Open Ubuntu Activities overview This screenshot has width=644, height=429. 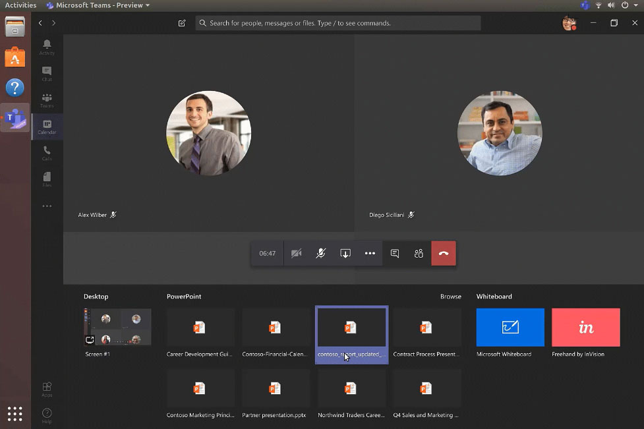[20, 5]
